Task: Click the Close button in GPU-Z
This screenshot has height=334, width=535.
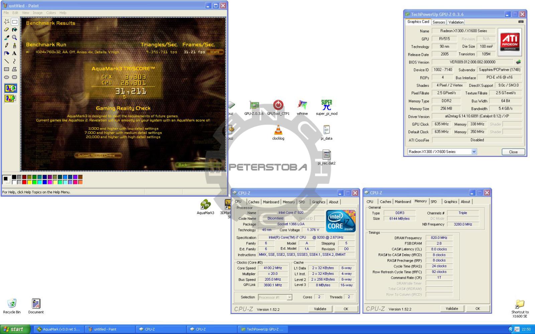Action: 513,152
